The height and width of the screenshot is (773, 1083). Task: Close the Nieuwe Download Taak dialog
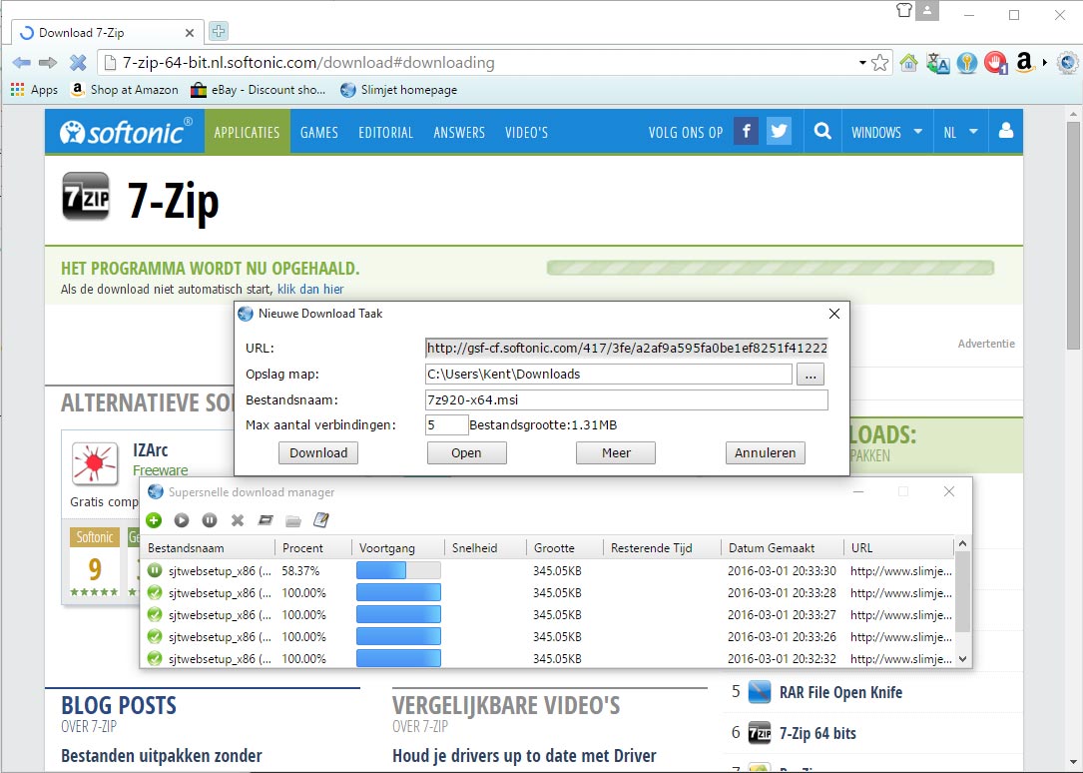(834, 314)
